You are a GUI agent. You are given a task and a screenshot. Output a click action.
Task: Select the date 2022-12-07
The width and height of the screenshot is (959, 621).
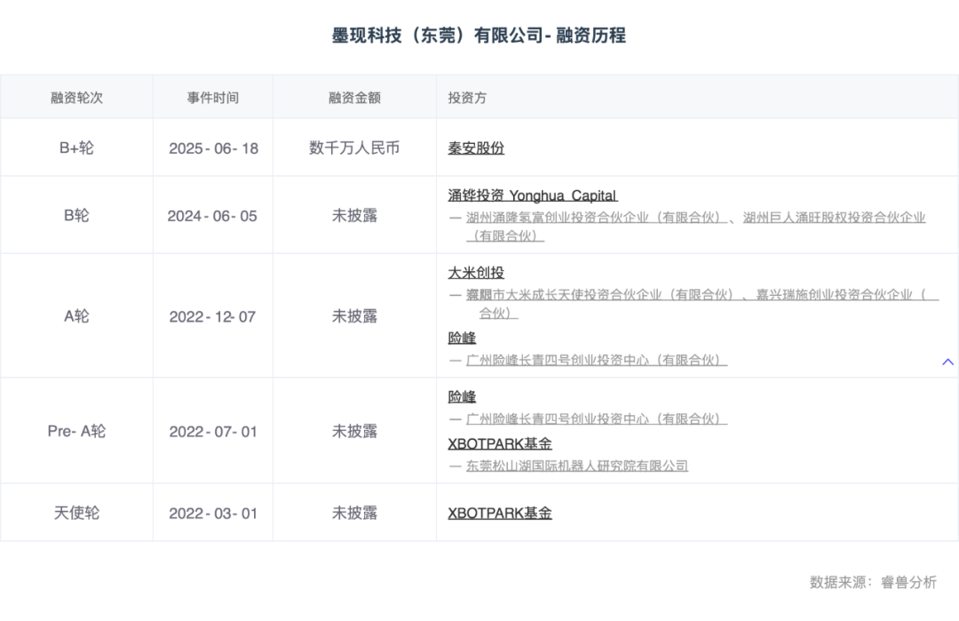[x=212, y=316]
